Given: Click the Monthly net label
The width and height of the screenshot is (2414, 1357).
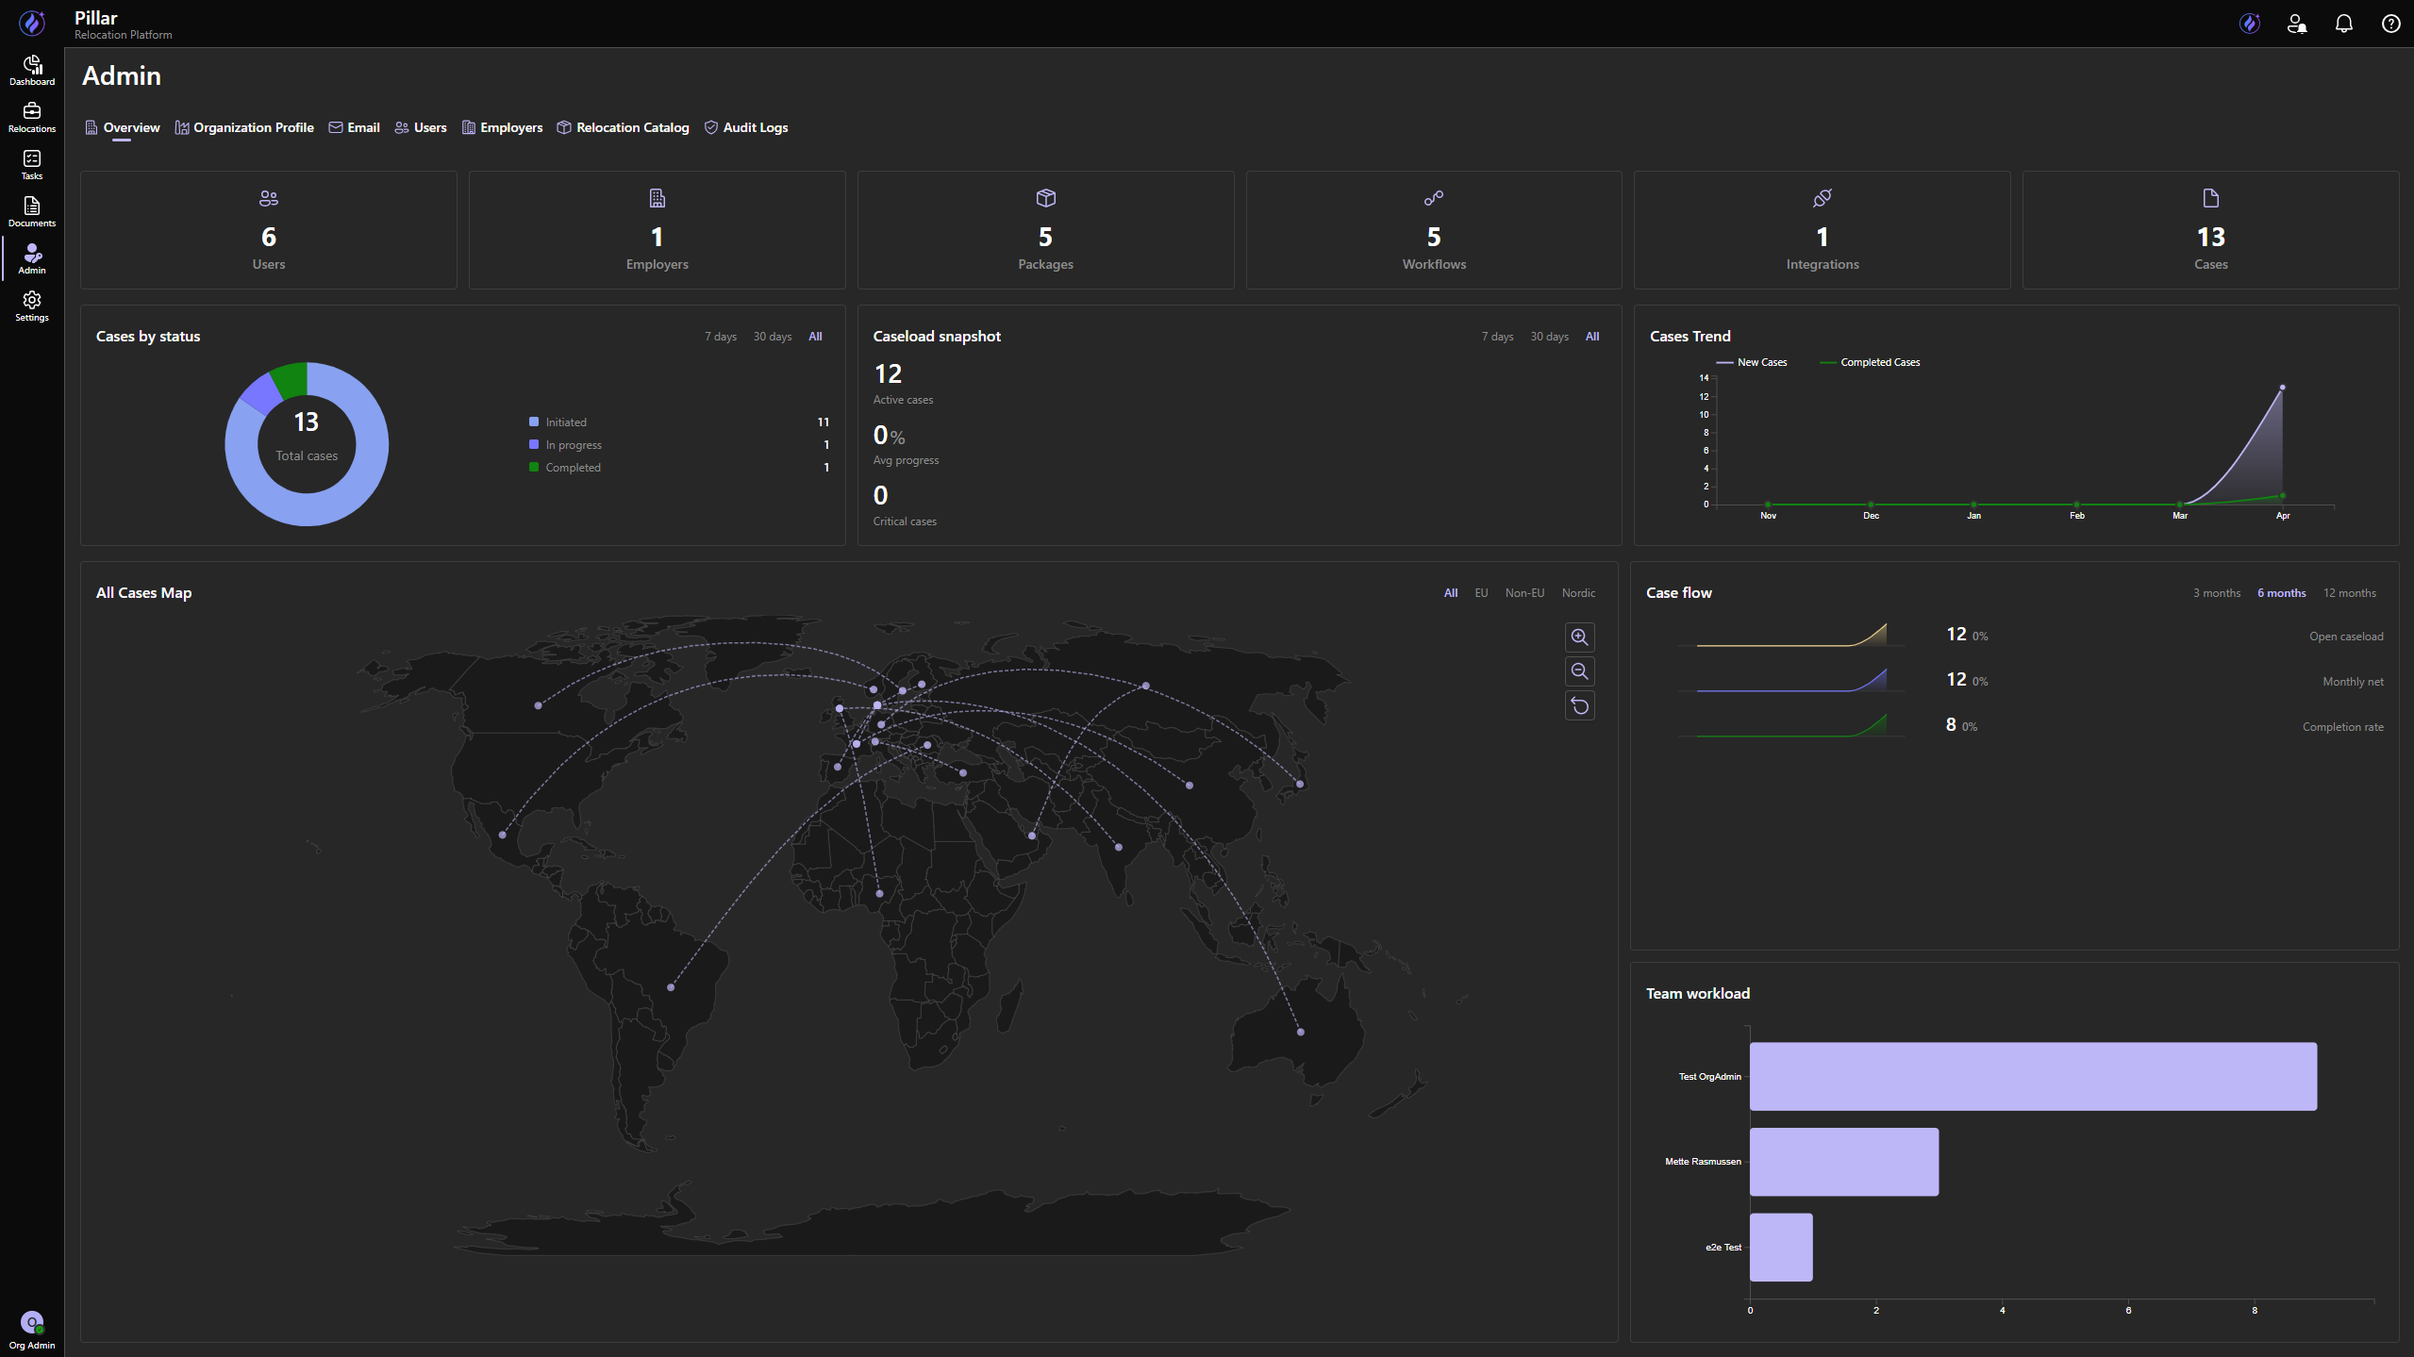Looking at the screenshot, I should pyautogui.click(x=2353, y=682).
